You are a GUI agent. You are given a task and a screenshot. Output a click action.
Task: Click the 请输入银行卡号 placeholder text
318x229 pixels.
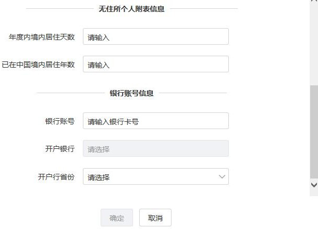click(x=113, y=121)
